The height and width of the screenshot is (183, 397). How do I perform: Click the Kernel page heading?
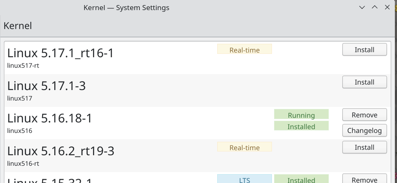tap(18, 26)
